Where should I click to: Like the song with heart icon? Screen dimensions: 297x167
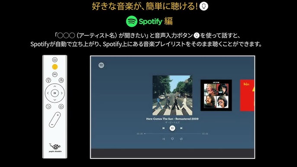[x=172, y=139]
